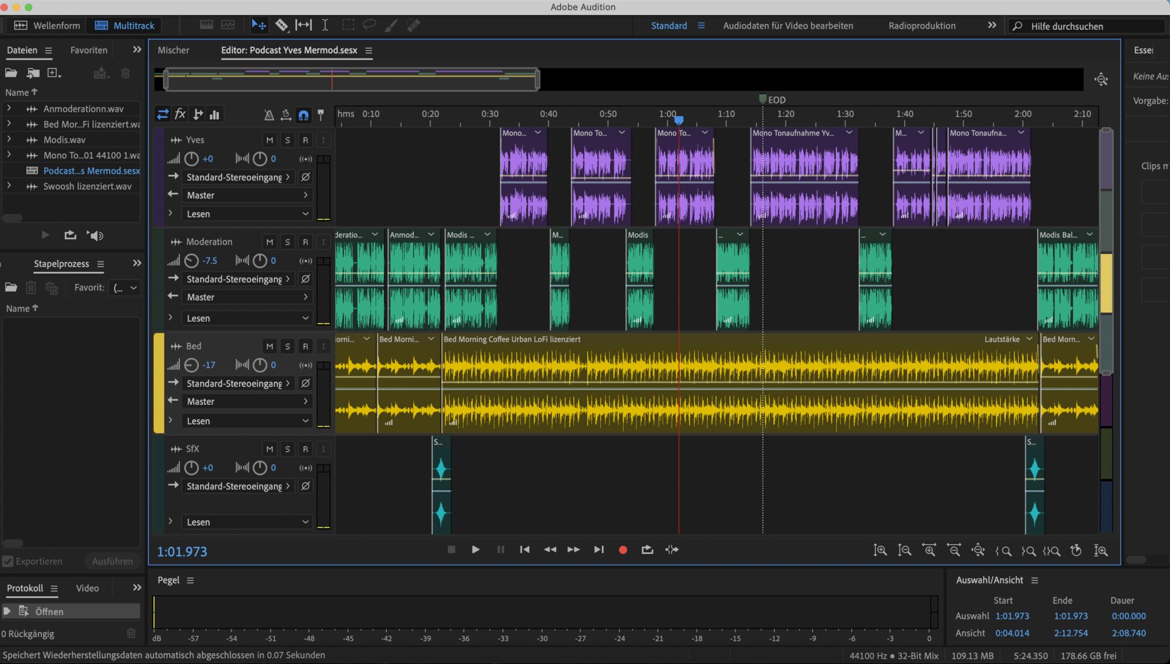Solo the Yves track
Screen dimensions: 1170x664
[287, 140]
